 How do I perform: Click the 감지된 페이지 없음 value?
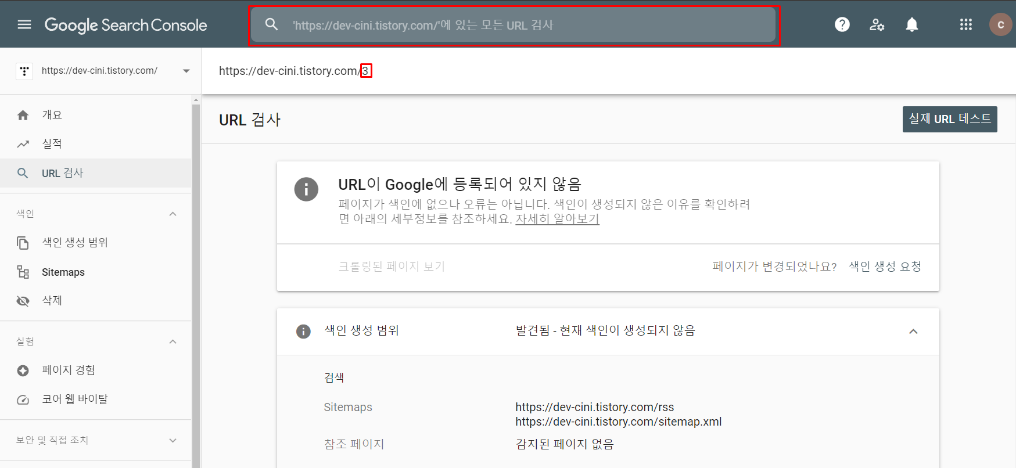[565, 444]
